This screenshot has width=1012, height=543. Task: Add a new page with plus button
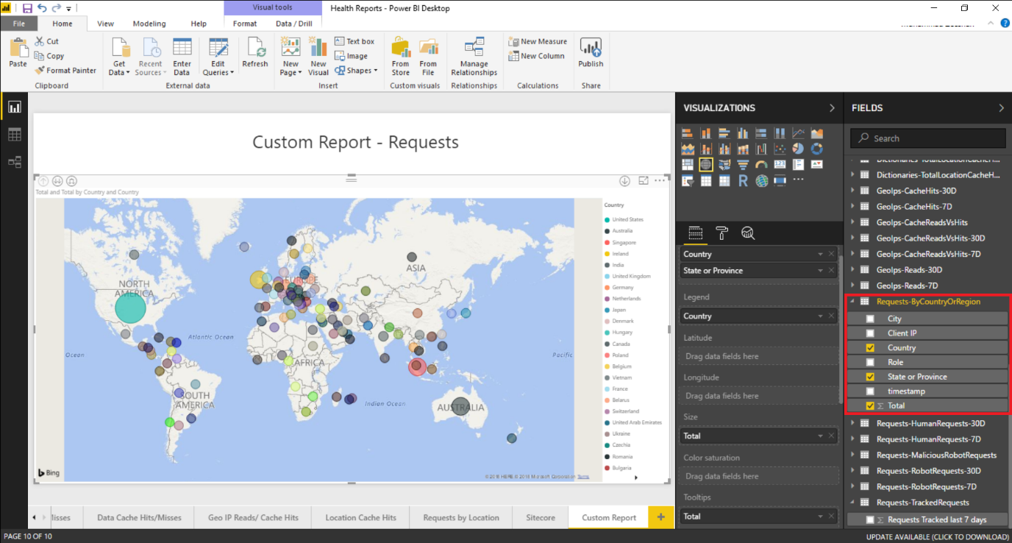(660, 517)
